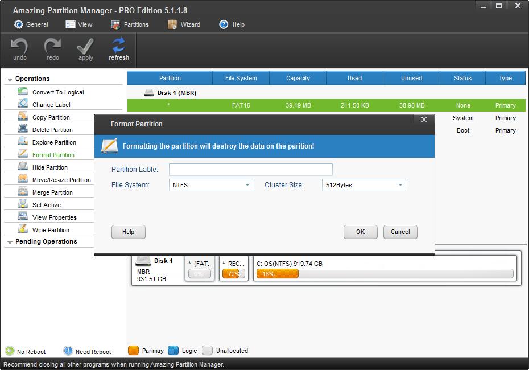This screenshot has width=529, height=370.
Task: Click the Explore Partition icon
Action: pos(23,141)
